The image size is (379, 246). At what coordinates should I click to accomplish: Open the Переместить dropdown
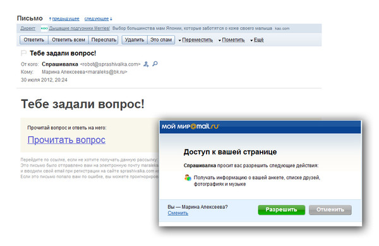point(196,40)
